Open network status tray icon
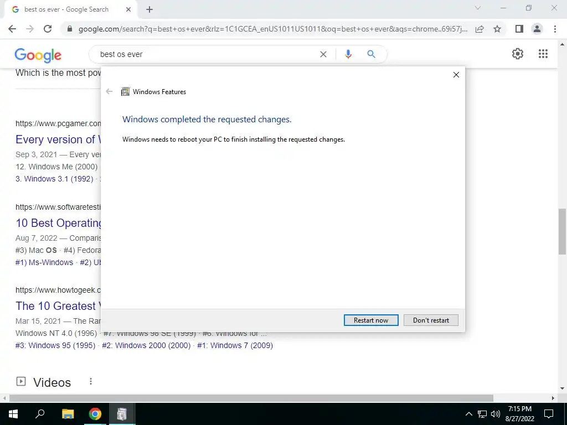 pyautogui.click(x=482, y=414)
